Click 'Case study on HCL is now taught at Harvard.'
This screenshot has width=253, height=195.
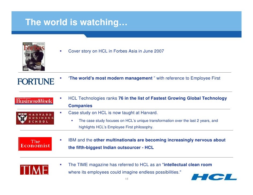pyautogui.click(x=113, y=112)
